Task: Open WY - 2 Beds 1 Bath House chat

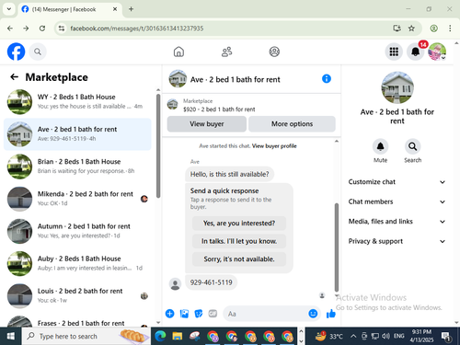Action: point(77,101)
